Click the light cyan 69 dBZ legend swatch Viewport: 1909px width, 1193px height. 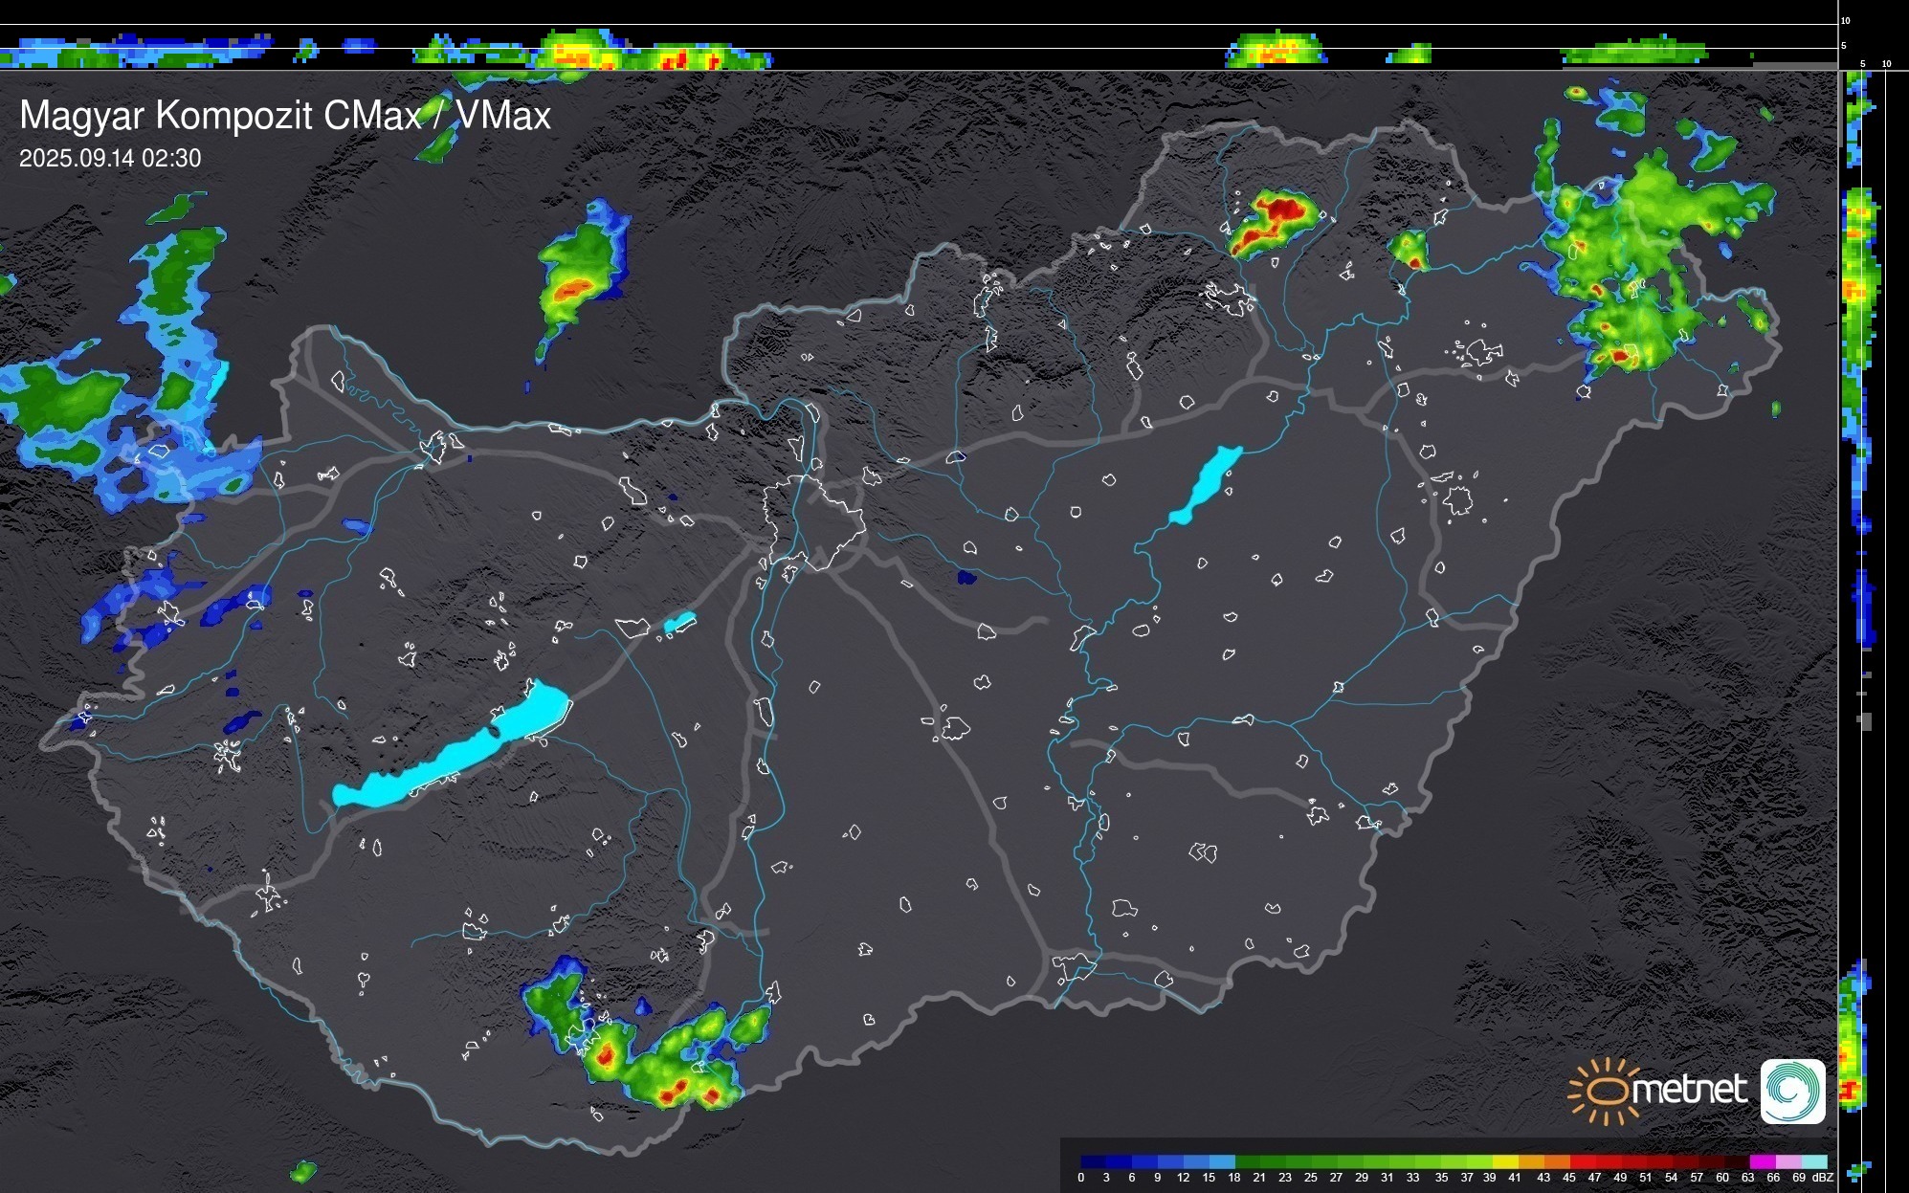pyautogui.click(x=1814, y=1161)
